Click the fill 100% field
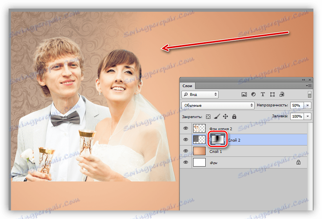The width and height of the screenshot is (322, 219). pyautogui.click(x=297, y=116)
